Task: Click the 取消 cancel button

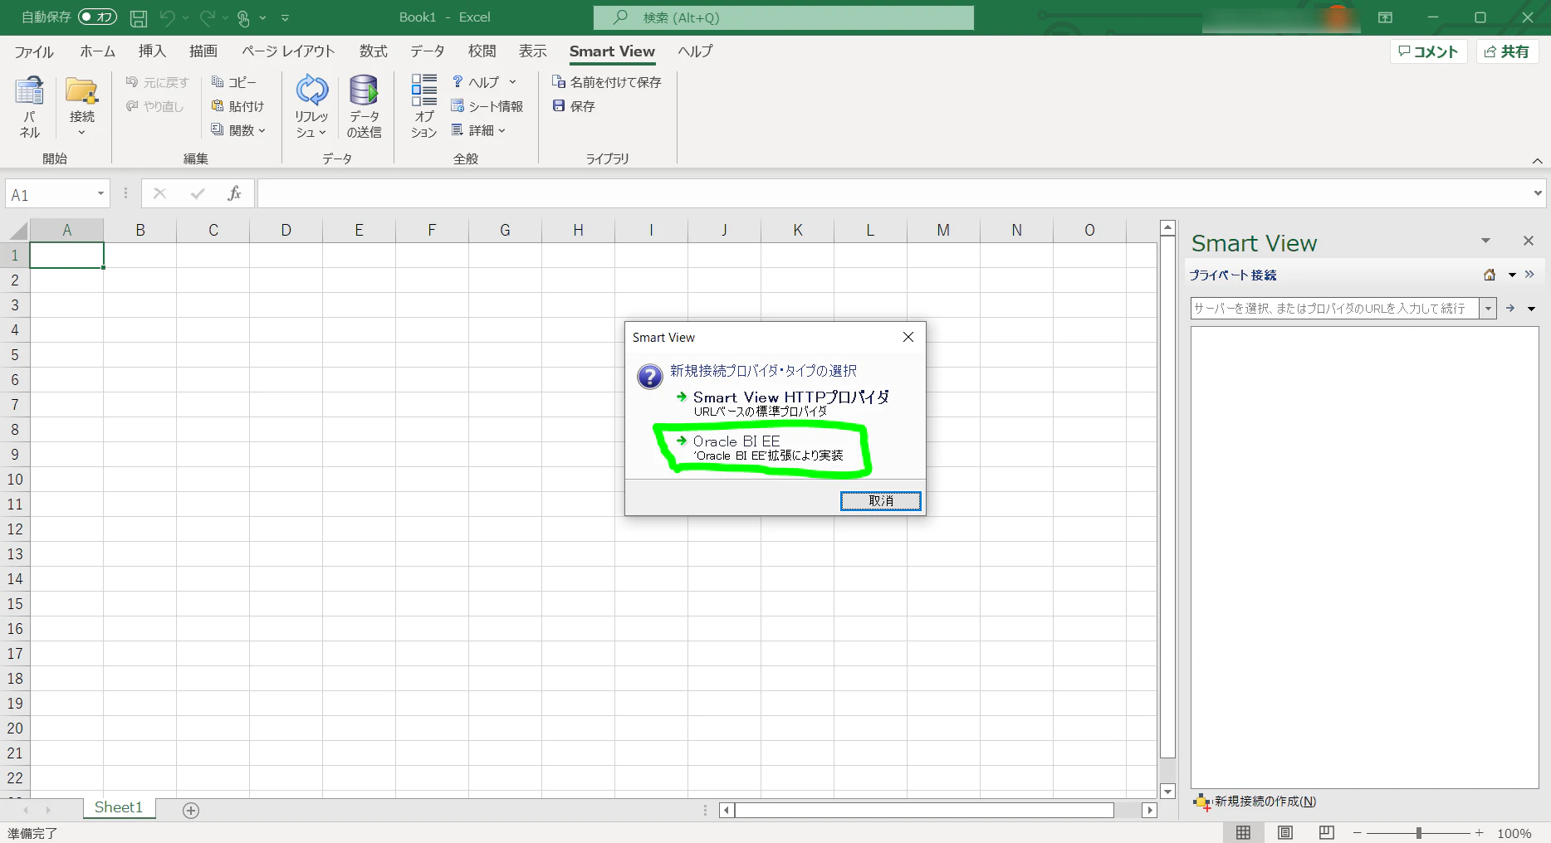Action: click(x=881, y=501)
